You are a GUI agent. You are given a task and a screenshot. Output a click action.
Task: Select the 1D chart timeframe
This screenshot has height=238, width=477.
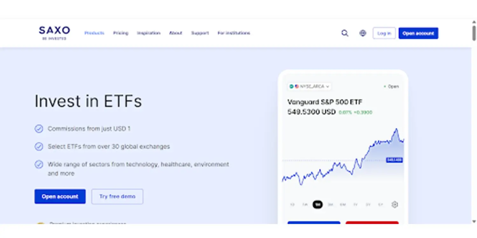pos(292,205)
